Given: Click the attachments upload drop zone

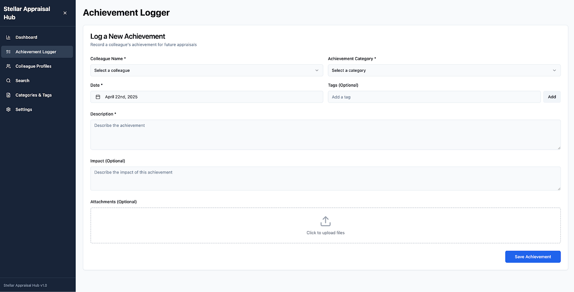Looking at the screenshot, I should [325, 225].
